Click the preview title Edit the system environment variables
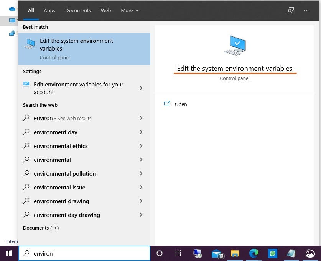 [235, 69]
